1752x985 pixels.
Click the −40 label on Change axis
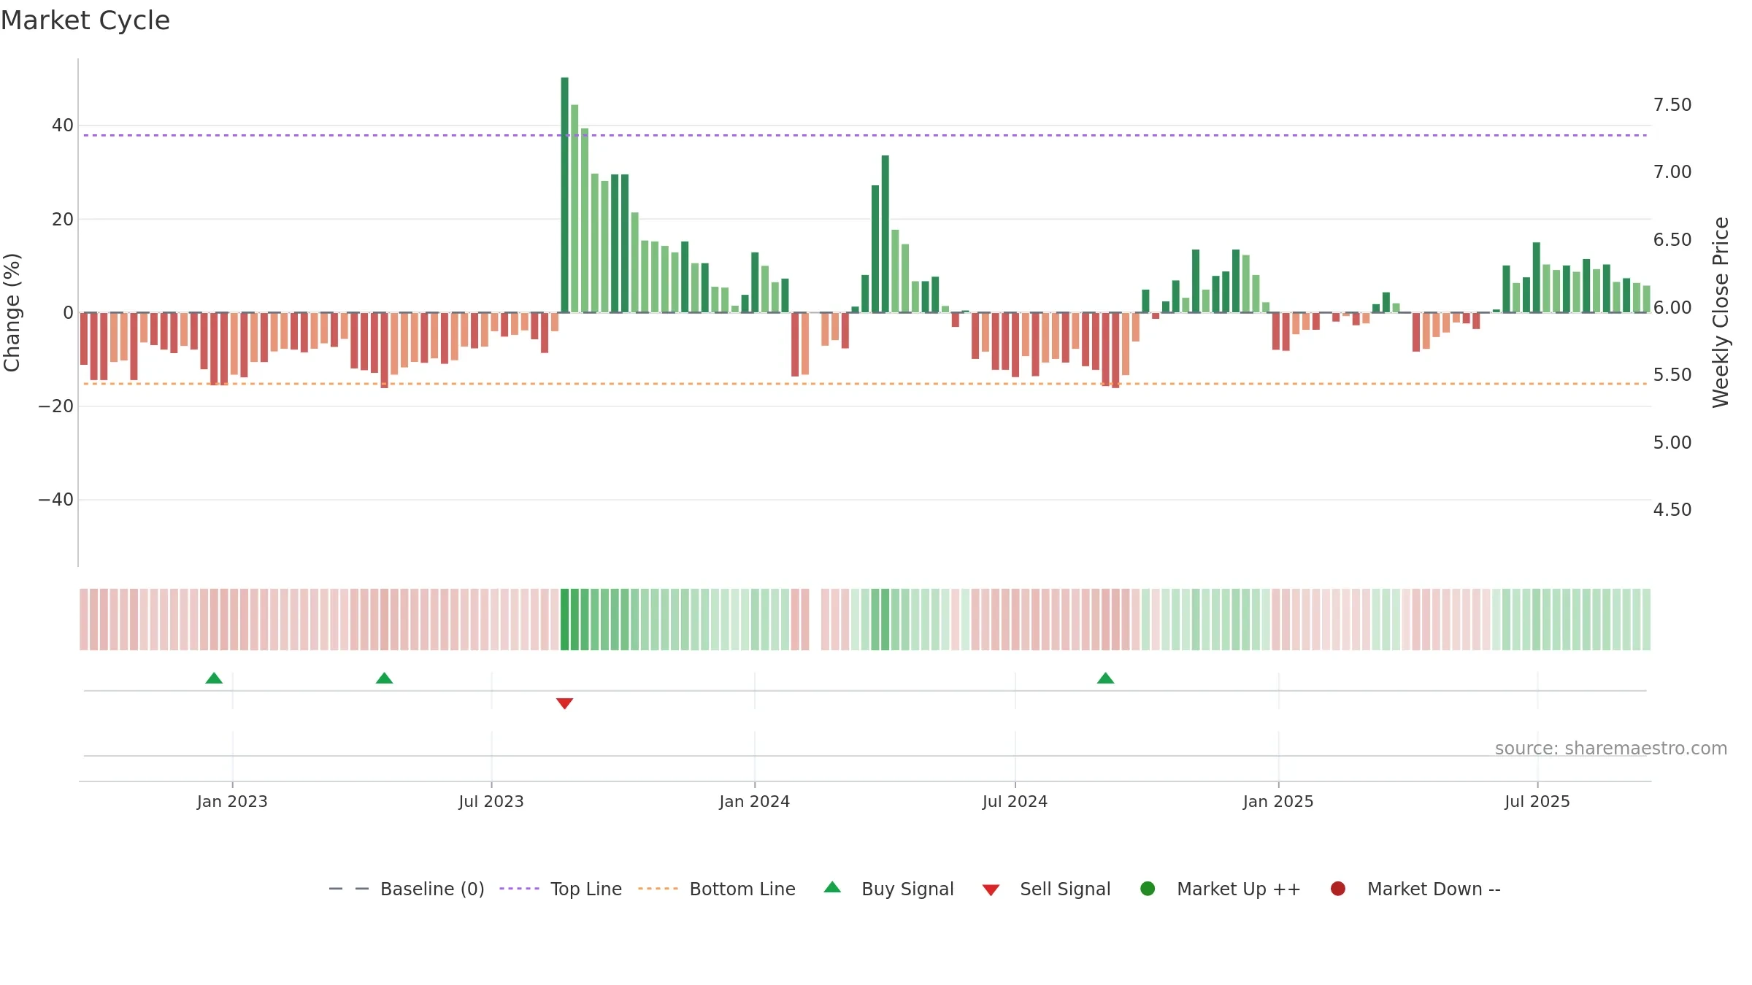[x=56, y=500]
